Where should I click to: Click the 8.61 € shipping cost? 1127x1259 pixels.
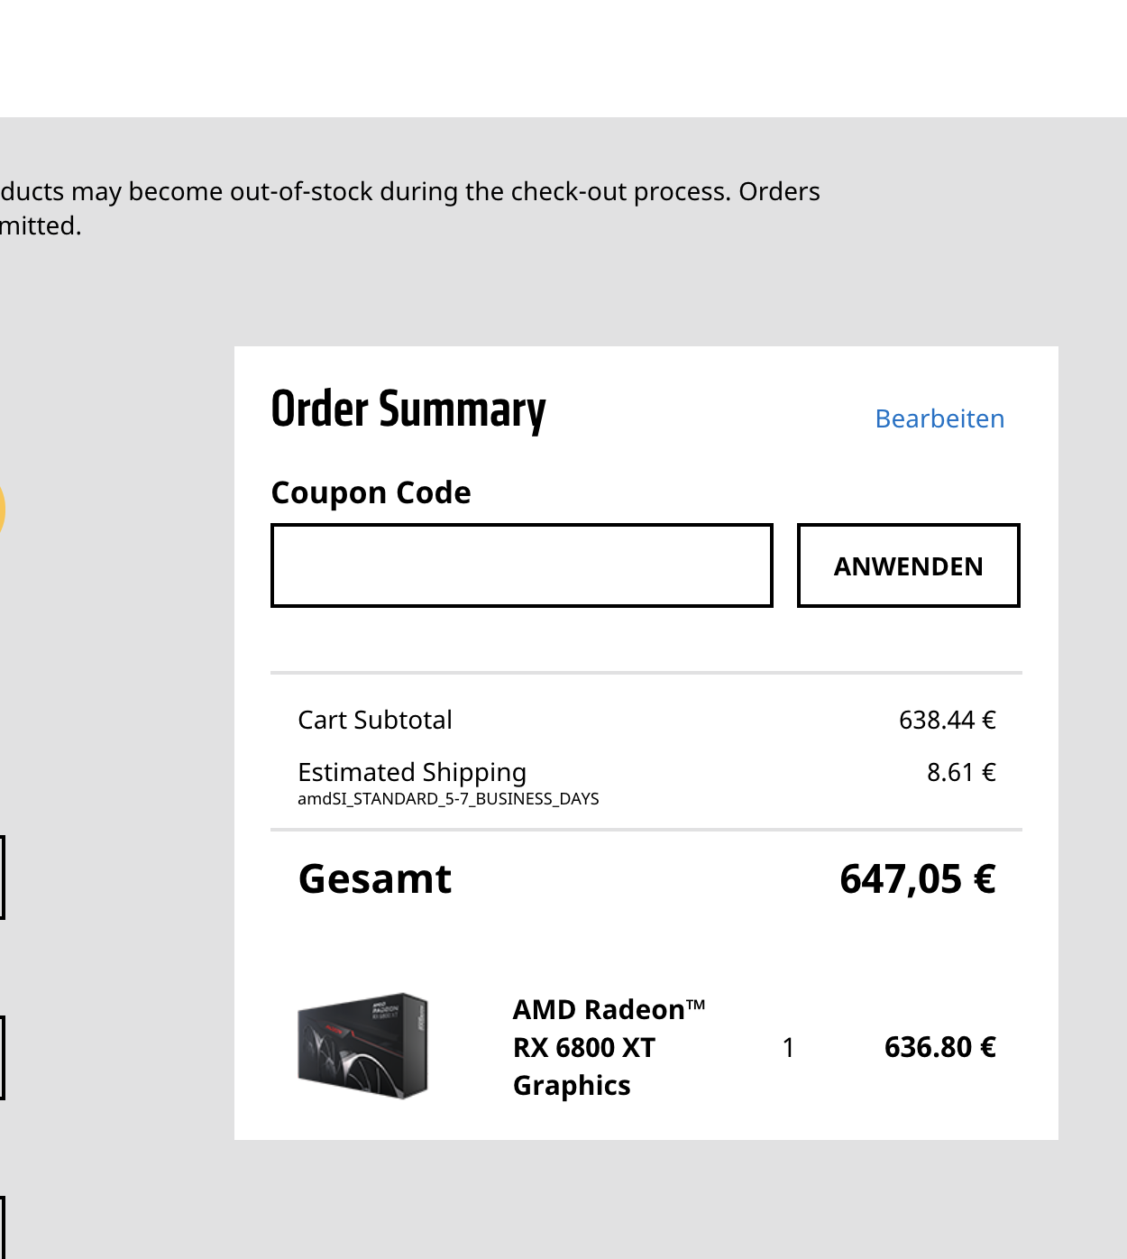coord(961,772)
